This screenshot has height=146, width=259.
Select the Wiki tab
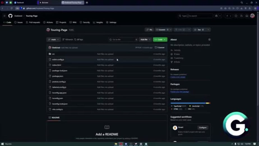point(73,22)
